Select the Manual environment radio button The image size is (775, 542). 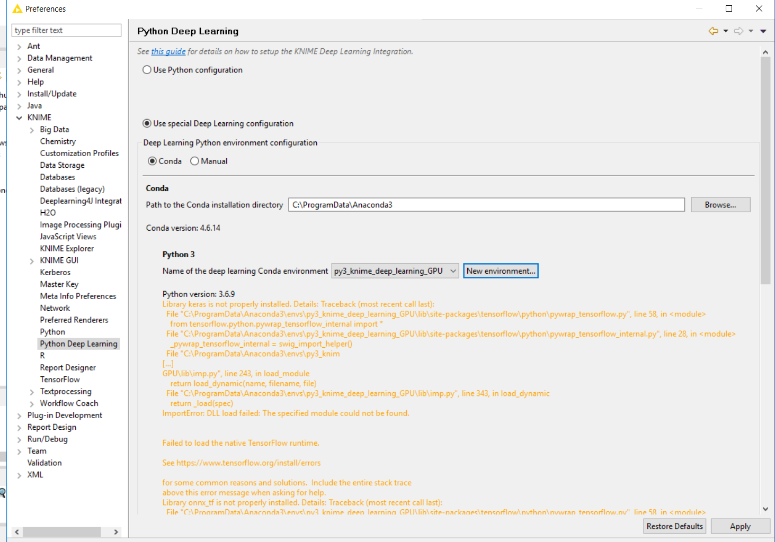pos(195,161)
